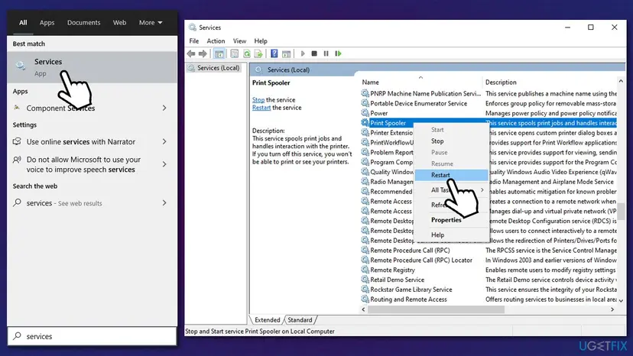Select Rockstar Game Library Service row
Viewport: 633px width, 356px height.
click(489, 290)
